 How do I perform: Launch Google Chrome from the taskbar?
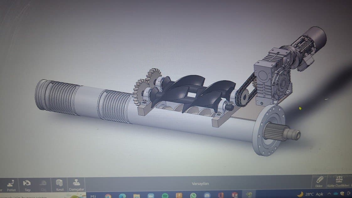108,196
